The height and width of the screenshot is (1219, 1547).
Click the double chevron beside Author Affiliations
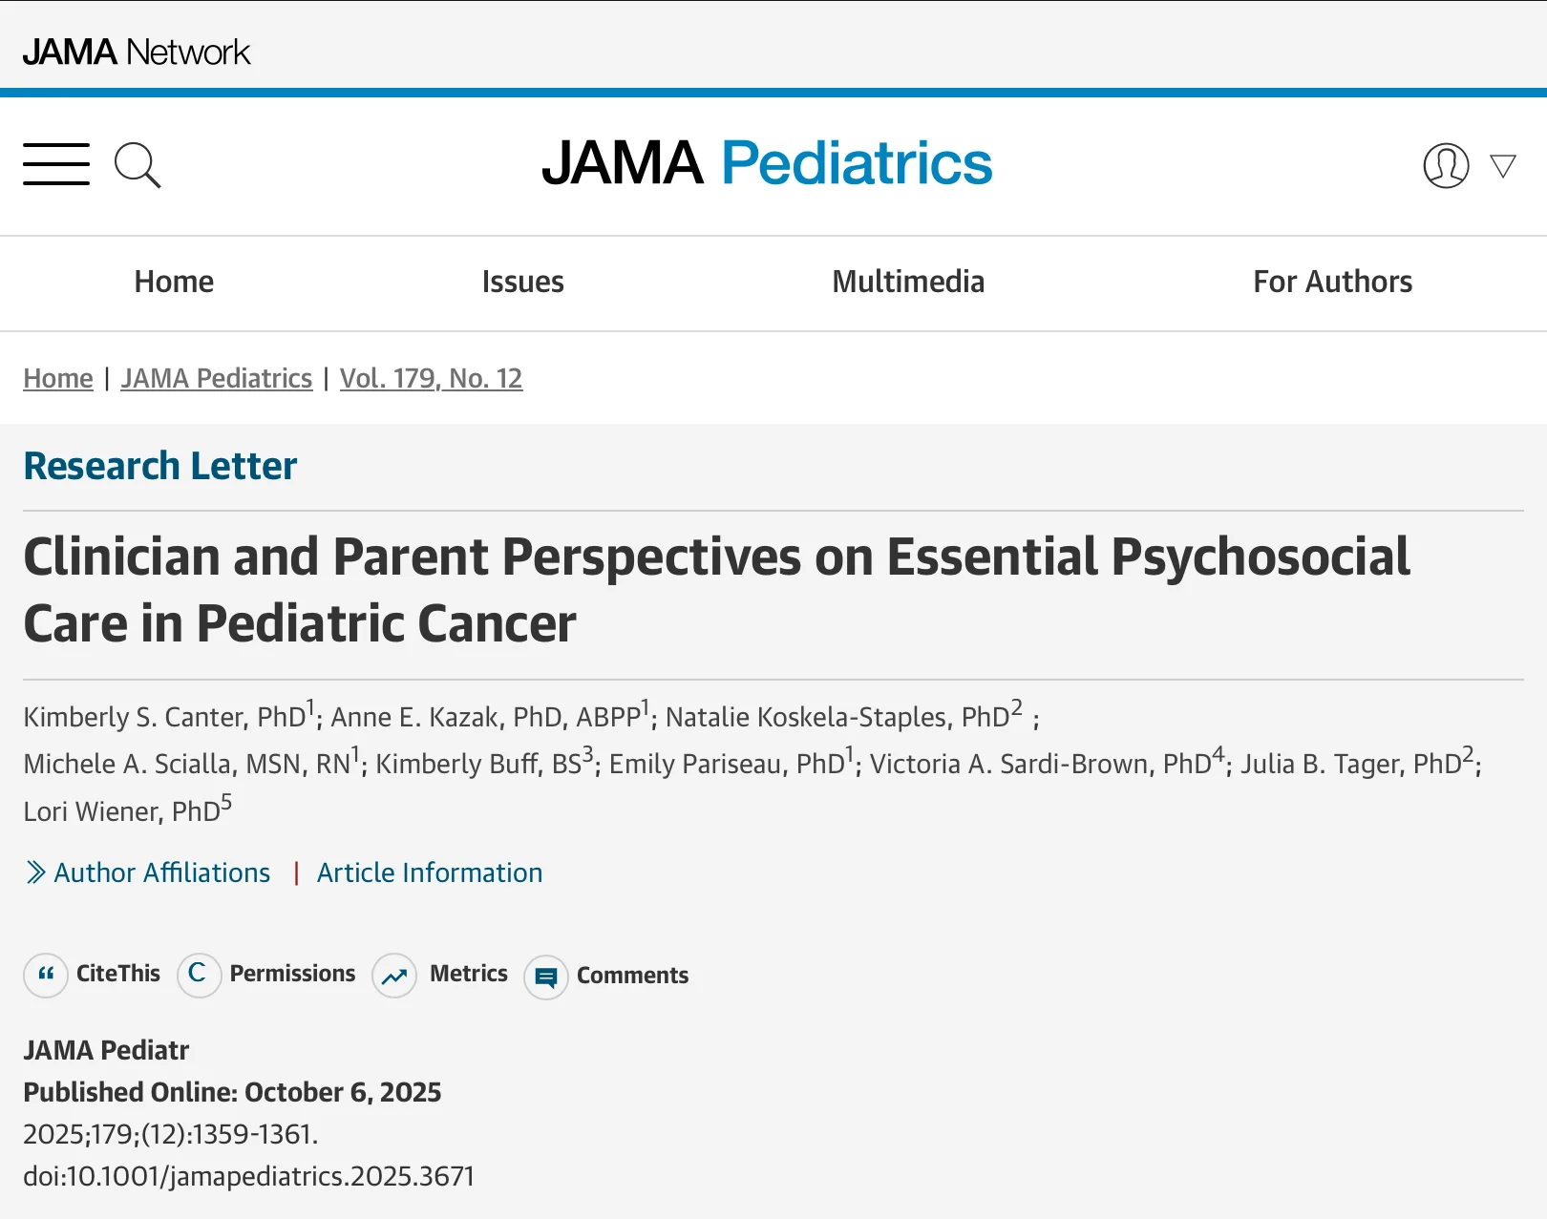click(x=35, y=872)
